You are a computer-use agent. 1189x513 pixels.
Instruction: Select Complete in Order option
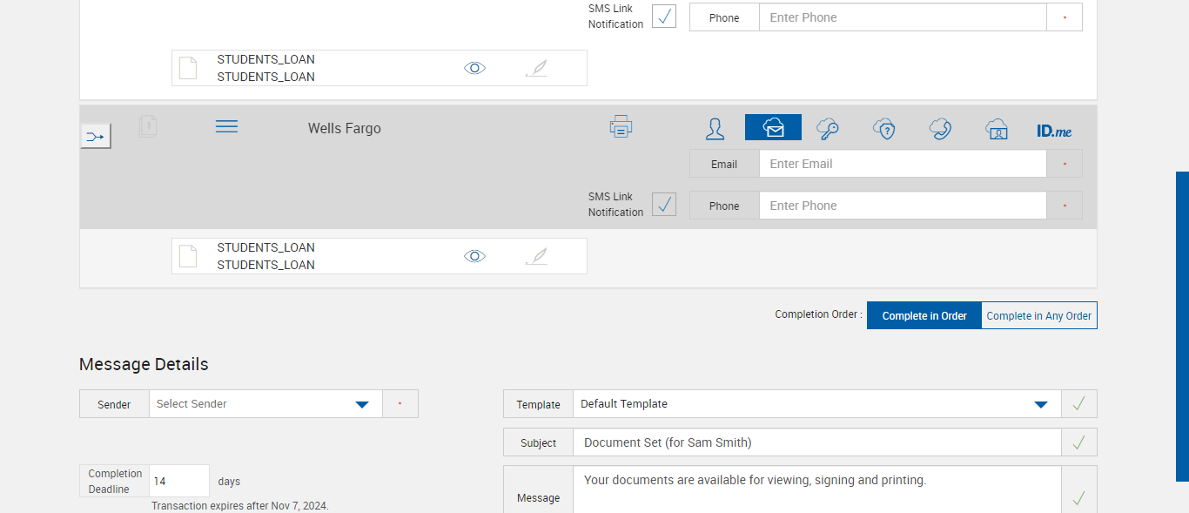pyautogui.click(x=924, y=315)
